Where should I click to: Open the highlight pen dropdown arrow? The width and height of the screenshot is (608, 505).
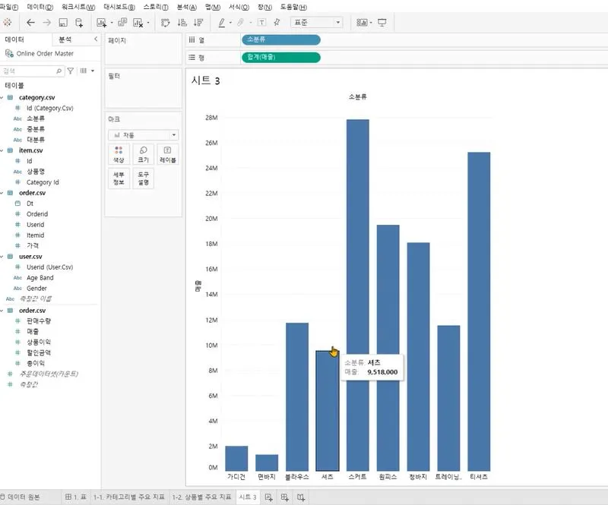[230, 23]
